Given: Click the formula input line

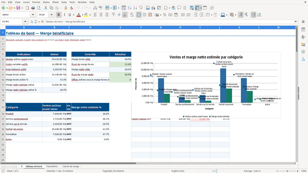Looking at the screenshot, I should (169, 22).
